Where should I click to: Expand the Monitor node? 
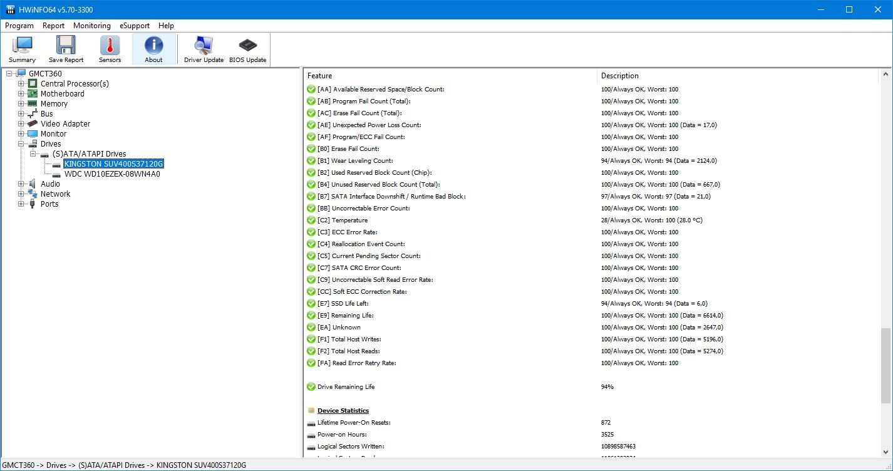pyautogui.click(x=21, y=134)
